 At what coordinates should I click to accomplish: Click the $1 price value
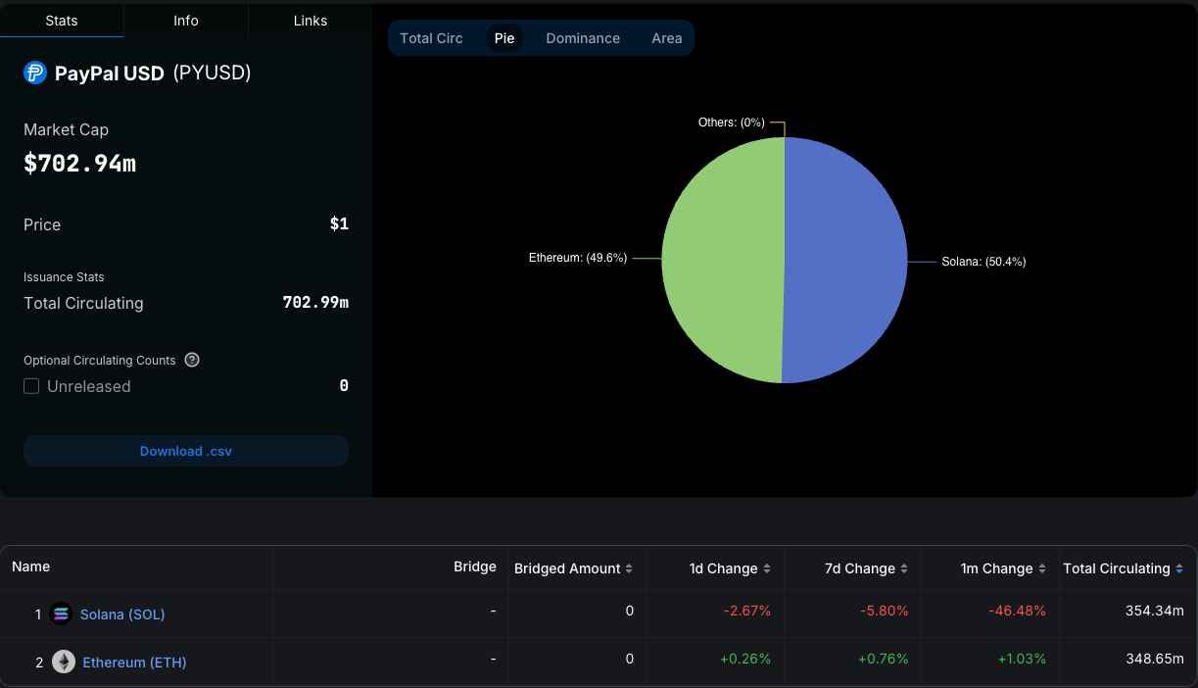coord(339,224)
